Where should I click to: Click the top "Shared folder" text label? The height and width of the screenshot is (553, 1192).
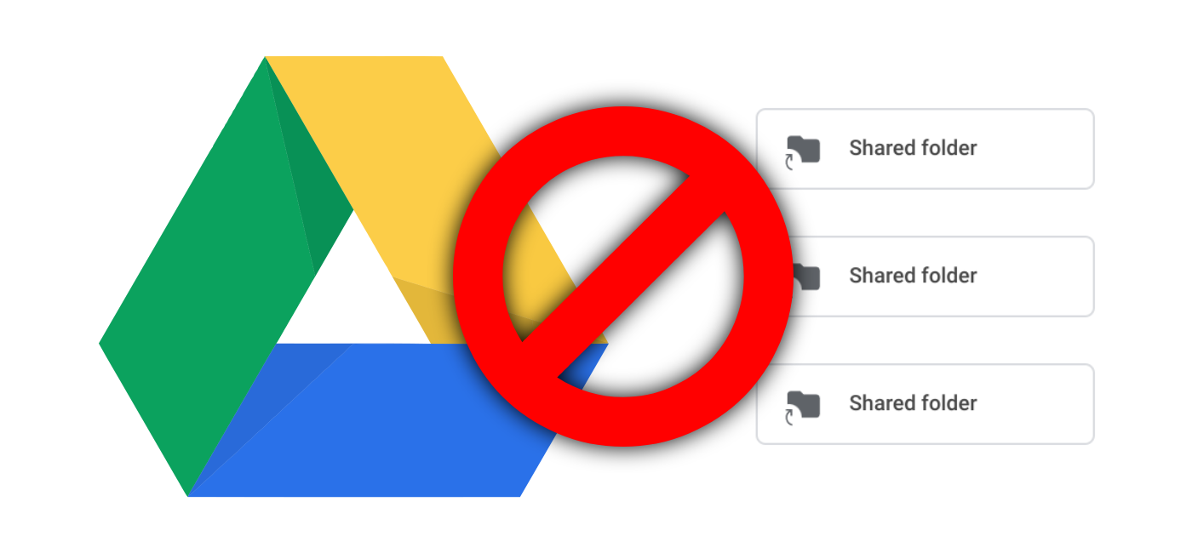[913, 148]
